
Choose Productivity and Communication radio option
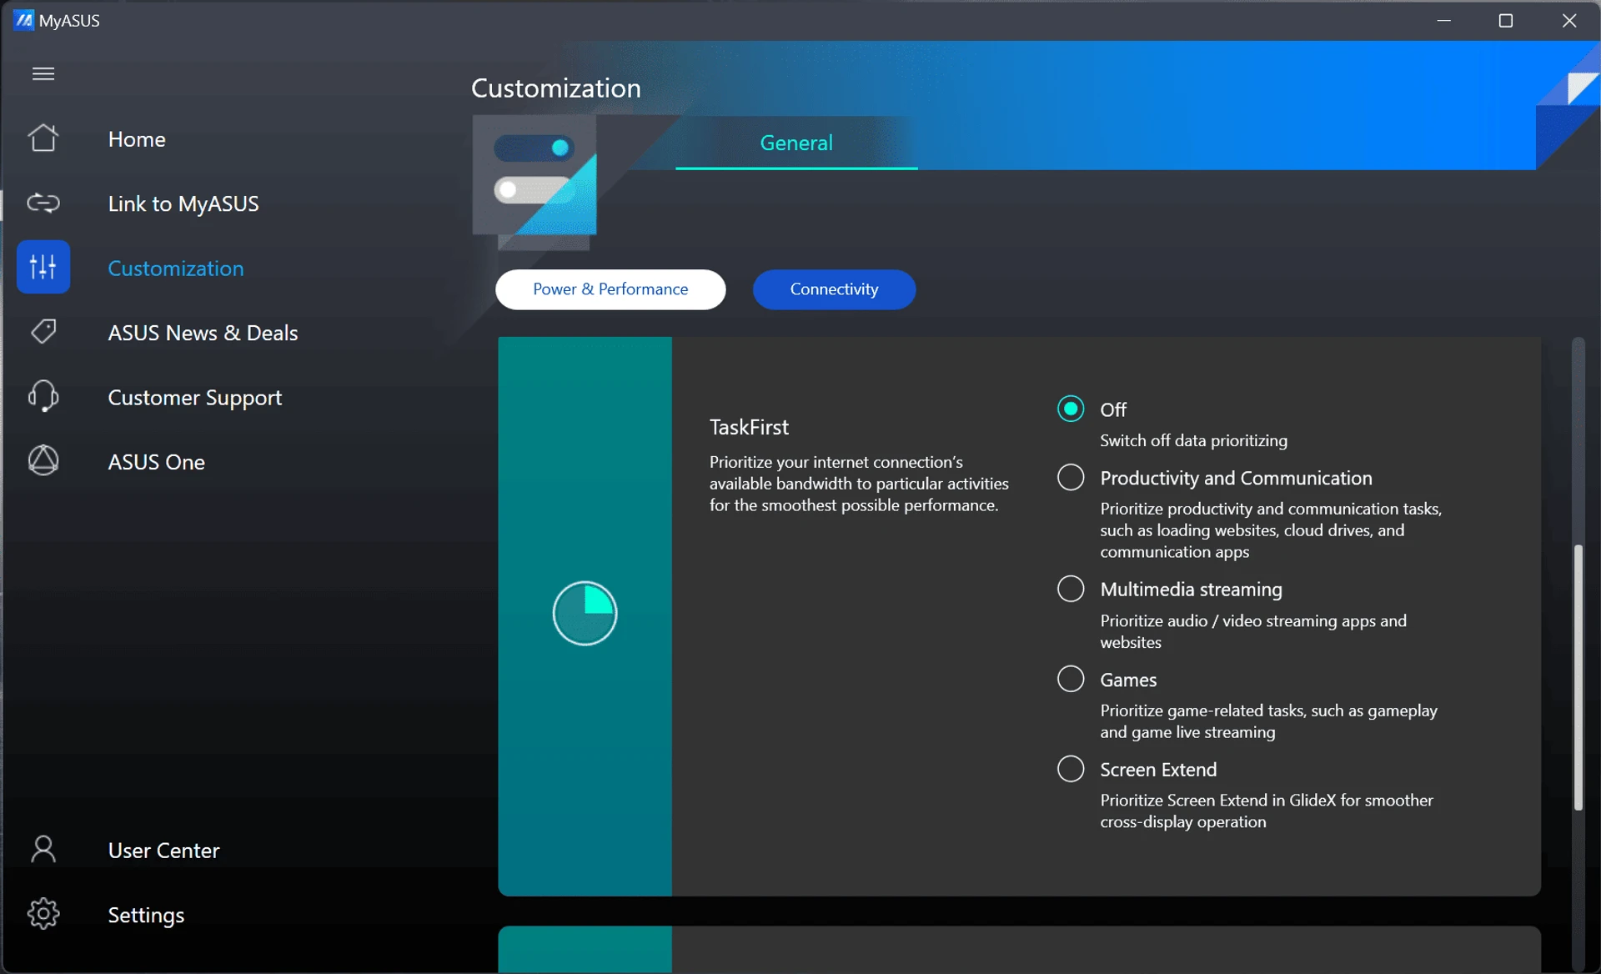1071,477
